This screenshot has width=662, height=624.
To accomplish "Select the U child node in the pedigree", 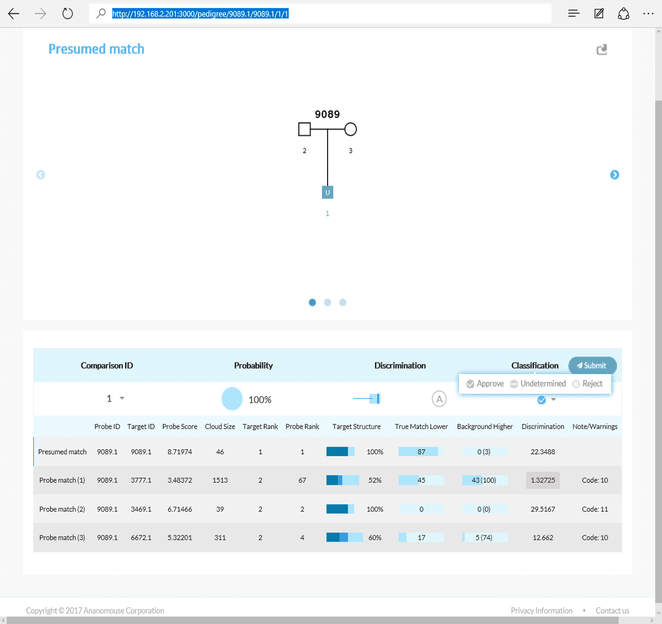I will pyautogui.click(x=327, y=192).
